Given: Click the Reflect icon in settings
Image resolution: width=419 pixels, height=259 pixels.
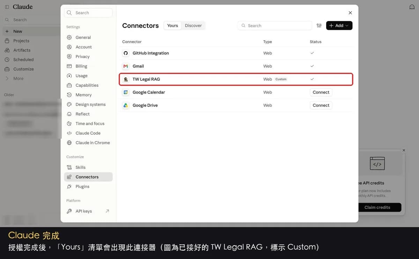Looking at the screenshot, I should [x=69, y=114].
